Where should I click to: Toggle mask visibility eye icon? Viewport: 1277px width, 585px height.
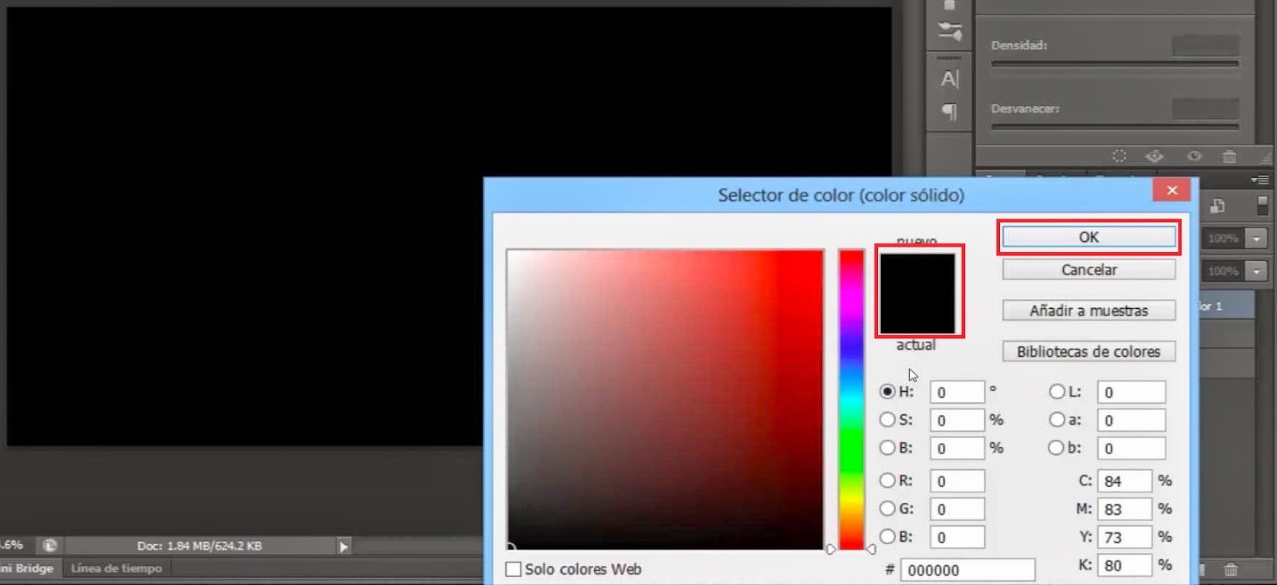pos(1194,156)
